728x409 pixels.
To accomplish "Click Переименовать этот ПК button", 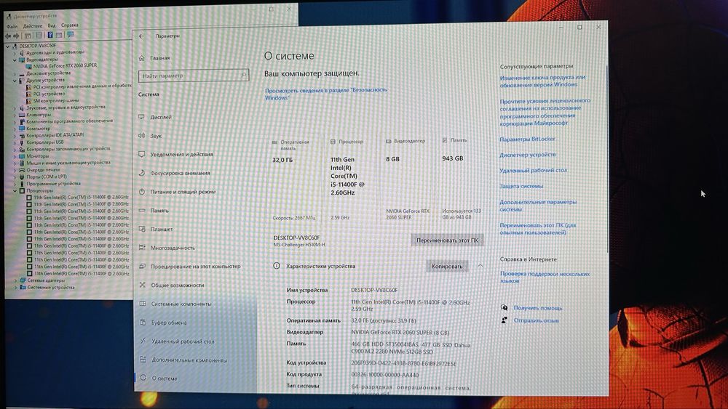I will coord(447,240).
